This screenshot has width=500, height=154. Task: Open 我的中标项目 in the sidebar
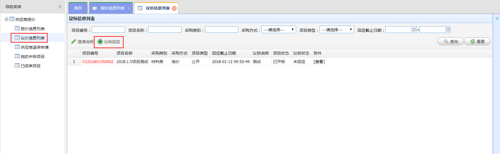click(x=32, y=57)
